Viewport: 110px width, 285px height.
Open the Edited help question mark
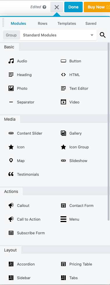(44, 7)
